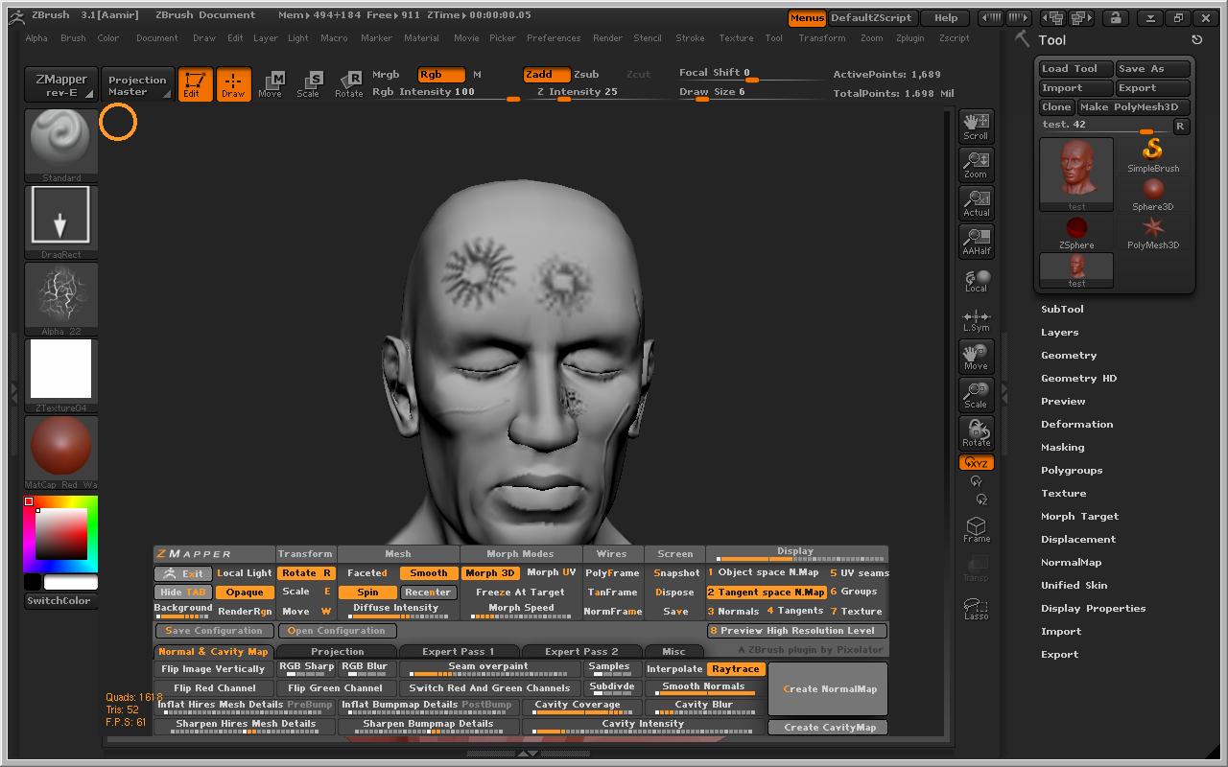Toggle the Raytrace option
Screen dimensions: 1228x767
736,669
